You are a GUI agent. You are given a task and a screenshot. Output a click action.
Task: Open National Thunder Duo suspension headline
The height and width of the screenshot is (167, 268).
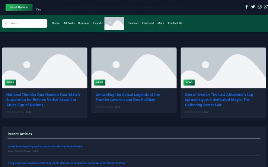[x=43, y=100]
